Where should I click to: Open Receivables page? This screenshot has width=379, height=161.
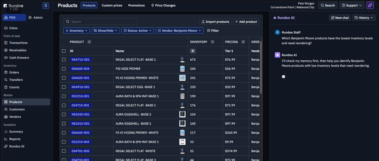(18, 50)
